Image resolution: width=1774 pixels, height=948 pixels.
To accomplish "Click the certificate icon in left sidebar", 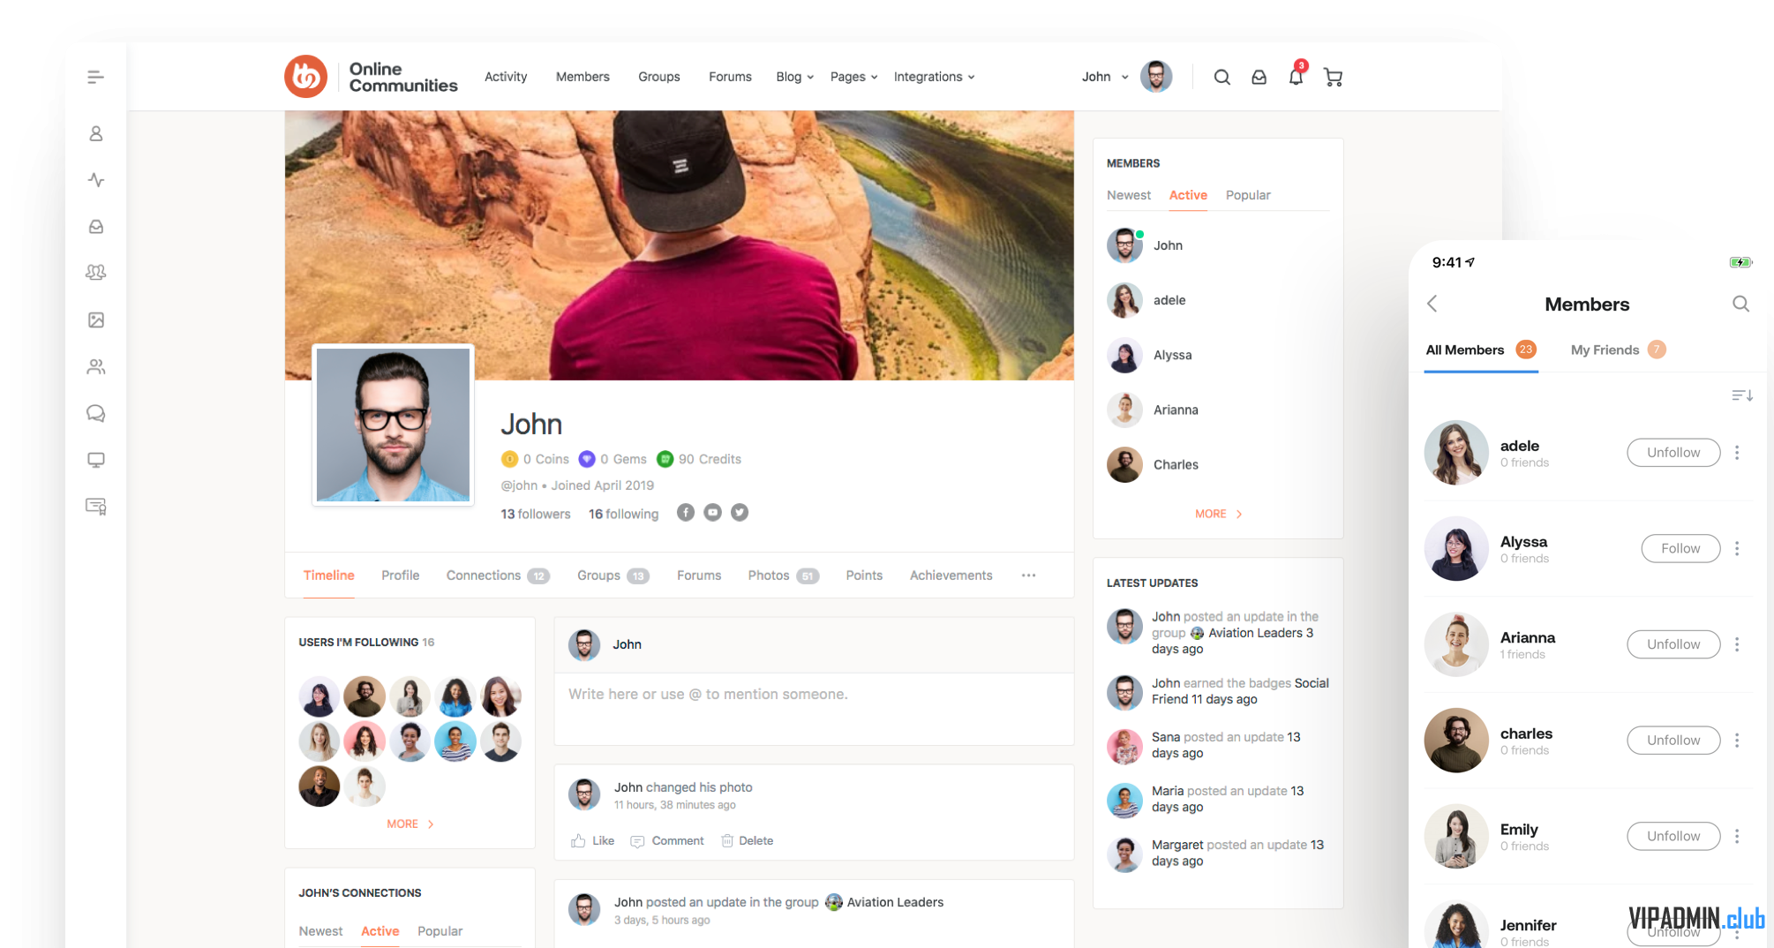I will [95, 507].
